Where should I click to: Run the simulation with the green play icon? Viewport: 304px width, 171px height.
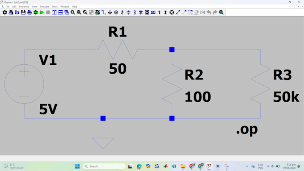(x=42, y=13)
